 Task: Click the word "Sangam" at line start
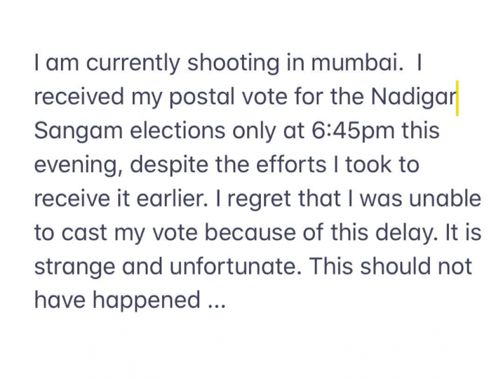[x=78, y=131]
